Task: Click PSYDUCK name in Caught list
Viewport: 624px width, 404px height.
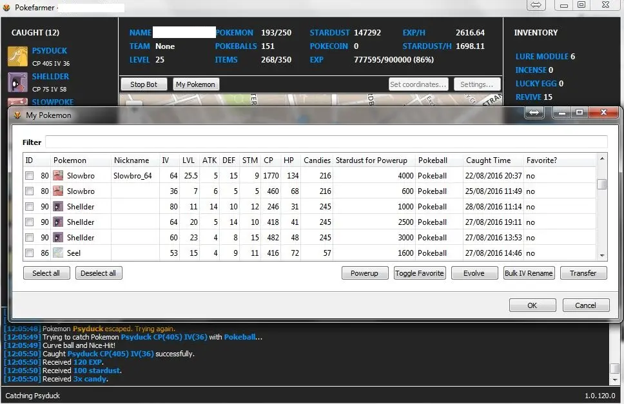Action: [50, 51]
